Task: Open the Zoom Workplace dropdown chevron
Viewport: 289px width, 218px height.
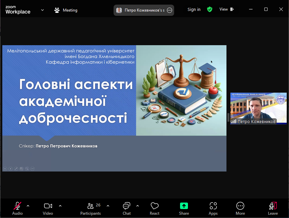Action: tap(42, 10)
